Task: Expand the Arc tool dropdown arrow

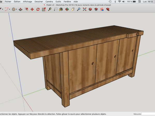Action: [x=10, y=9]
